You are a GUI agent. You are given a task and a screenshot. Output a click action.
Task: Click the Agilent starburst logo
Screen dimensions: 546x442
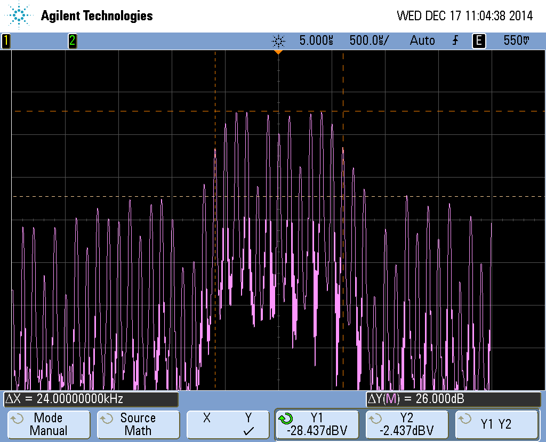point(20,15)
